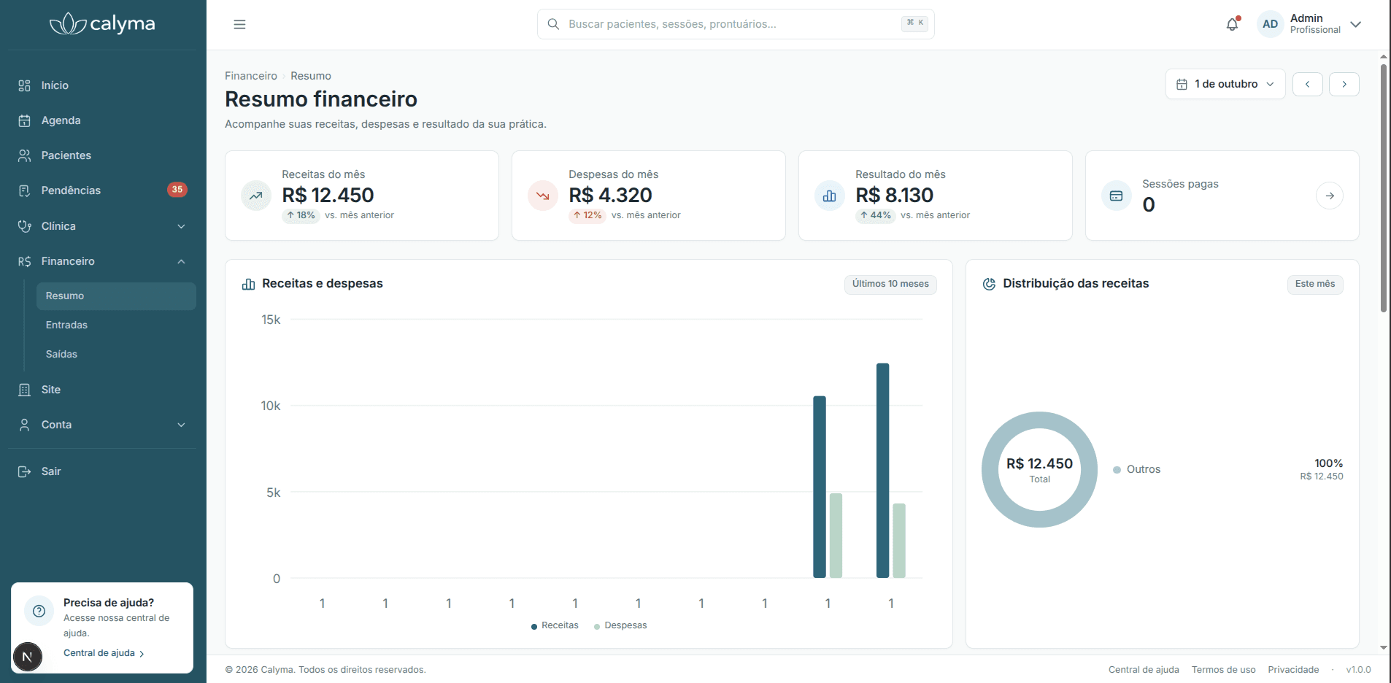Screen dimensions: 1391x683
Task: Open the Pacientes menu item
Action: click(102, 155)
